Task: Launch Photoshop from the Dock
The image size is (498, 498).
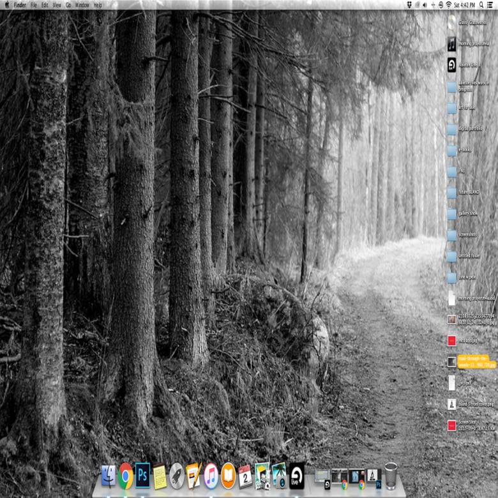Action: pos(142,476)
